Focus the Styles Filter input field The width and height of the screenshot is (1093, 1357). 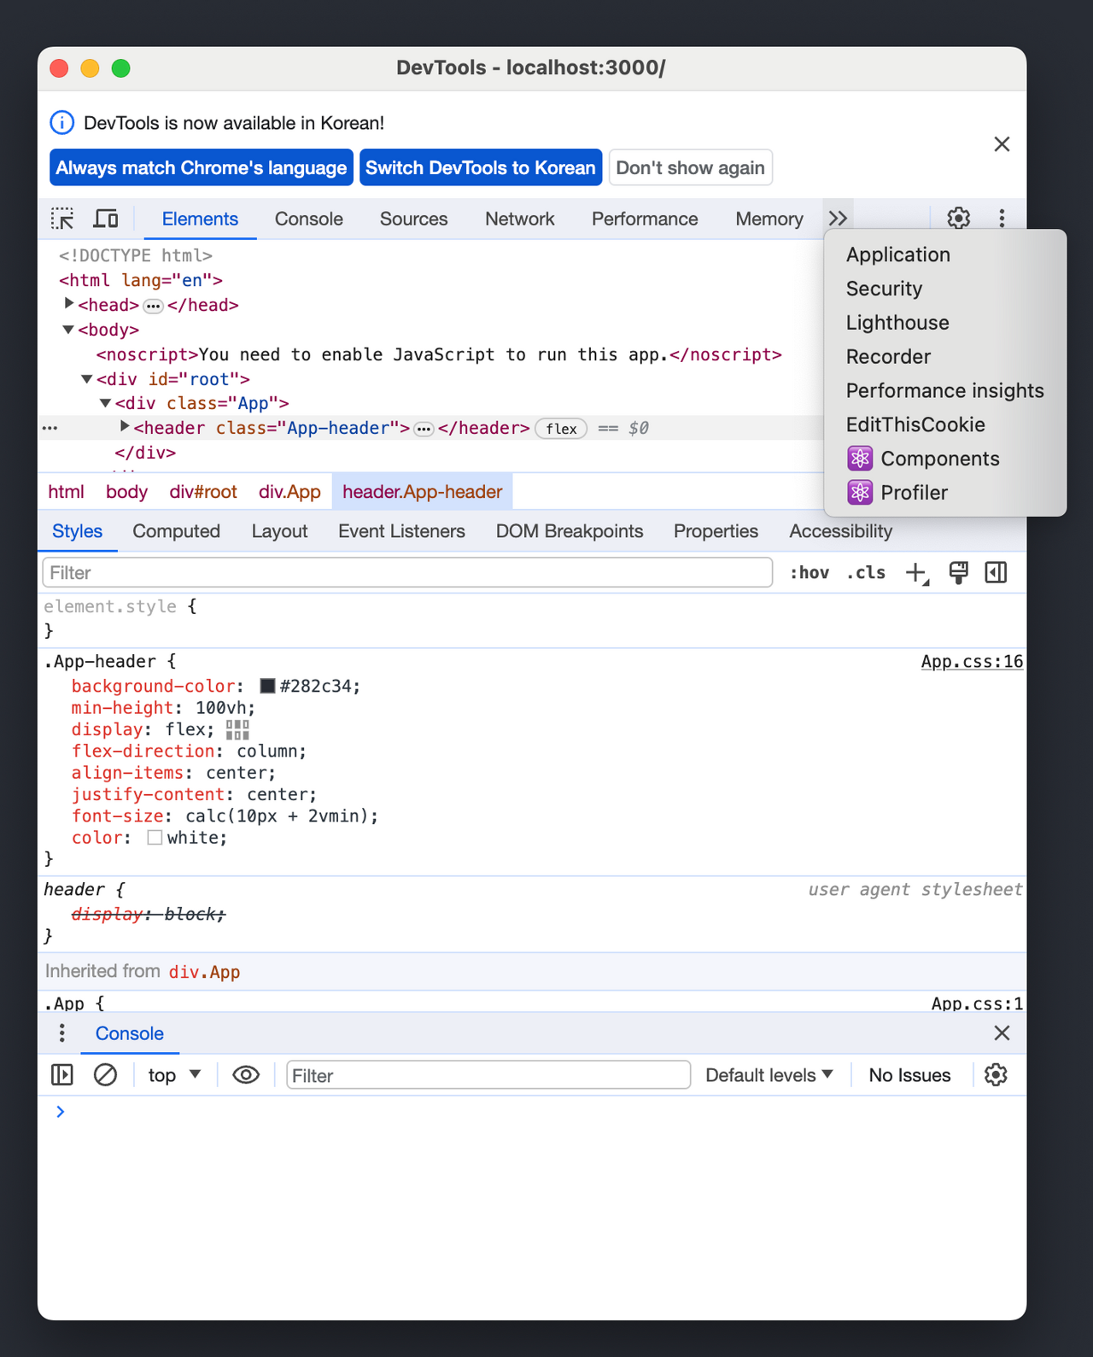tap(407, 572)
